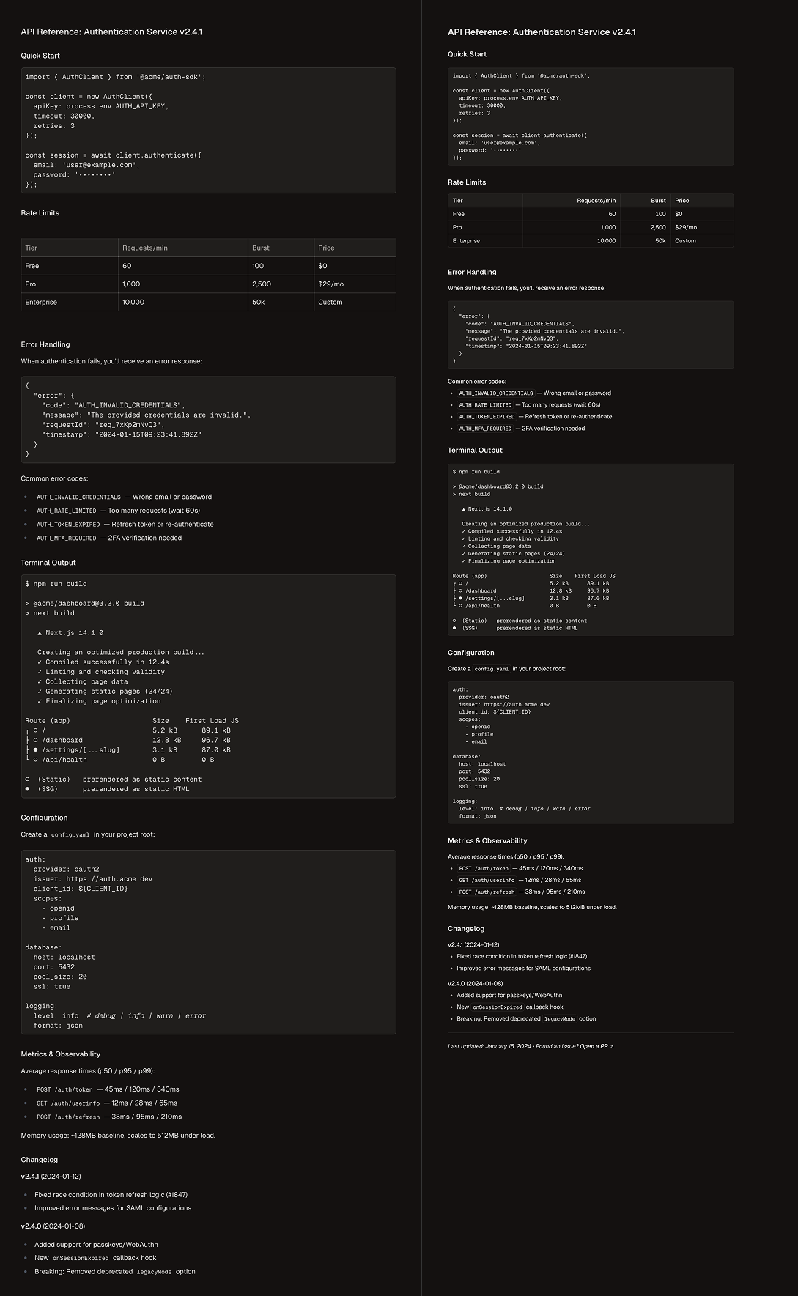This screenshot has width=798, height=1296.
Task: Click the GET /auth/userinfo endpoint in the left pane
Action: pyautogui.click(x=68, y=1103)
